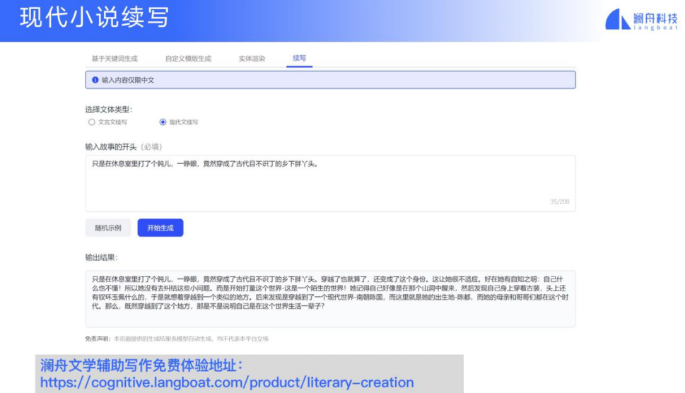685x393 pixels.
Task: Select the 文言文续写 radio button
Action: (x=91, y=122)
